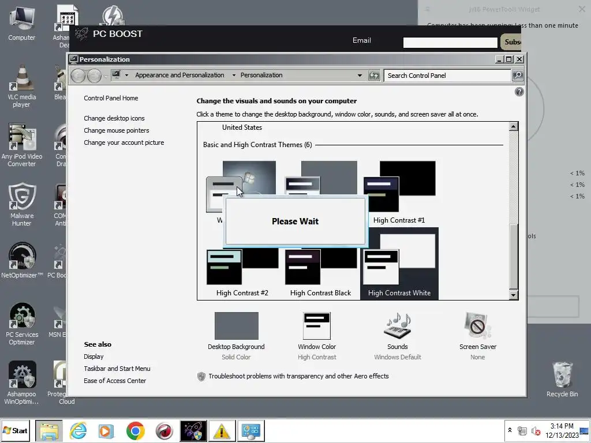Click the Back navigation arrow
The height and width of the screenshot is (443, 591).
(78, 76)
